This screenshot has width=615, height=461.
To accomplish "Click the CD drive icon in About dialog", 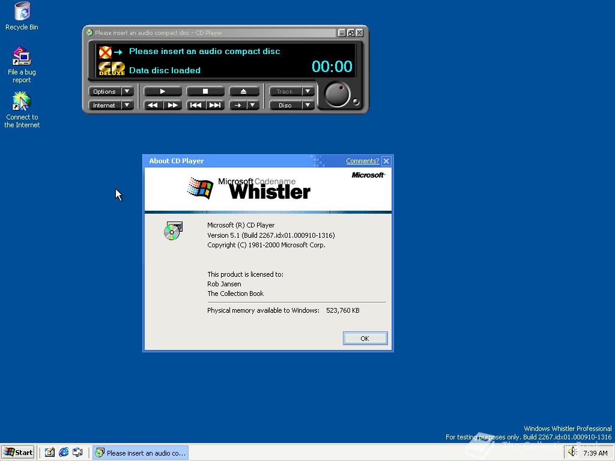I will [x=173, y=230].
